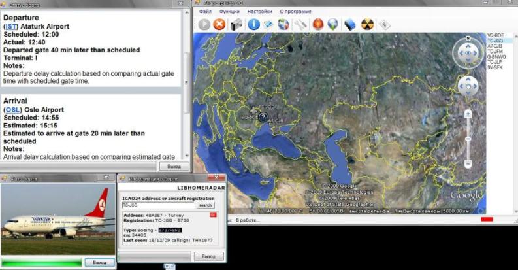Click the yellow radiation symbol icon
The width and height of the screenshot is (518, 270).
pos(367,24)
